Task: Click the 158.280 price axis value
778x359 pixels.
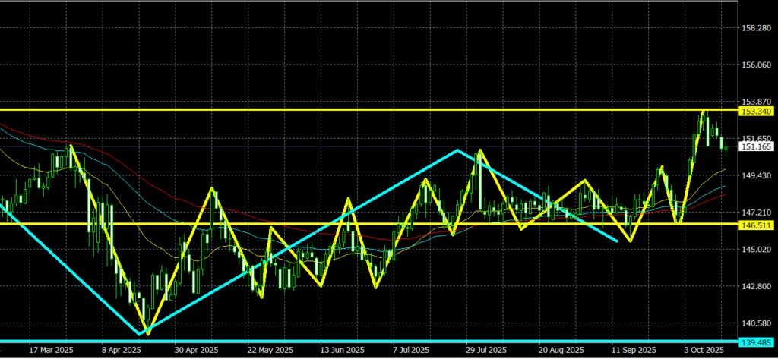Action: click(755, 28)
